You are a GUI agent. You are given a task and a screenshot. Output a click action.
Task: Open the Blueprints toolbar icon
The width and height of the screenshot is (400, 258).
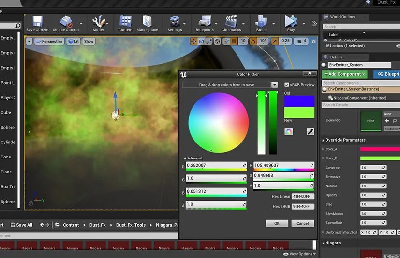tap(205, 24)
